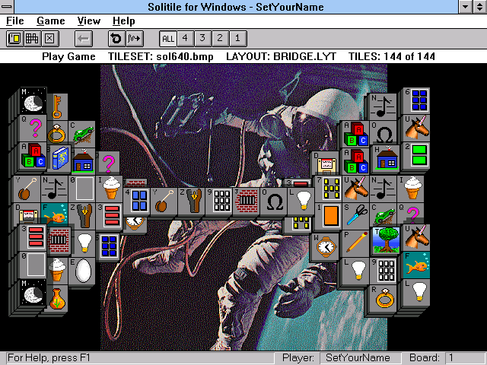Click the maximize up-down arrow button

click(480, 7)
